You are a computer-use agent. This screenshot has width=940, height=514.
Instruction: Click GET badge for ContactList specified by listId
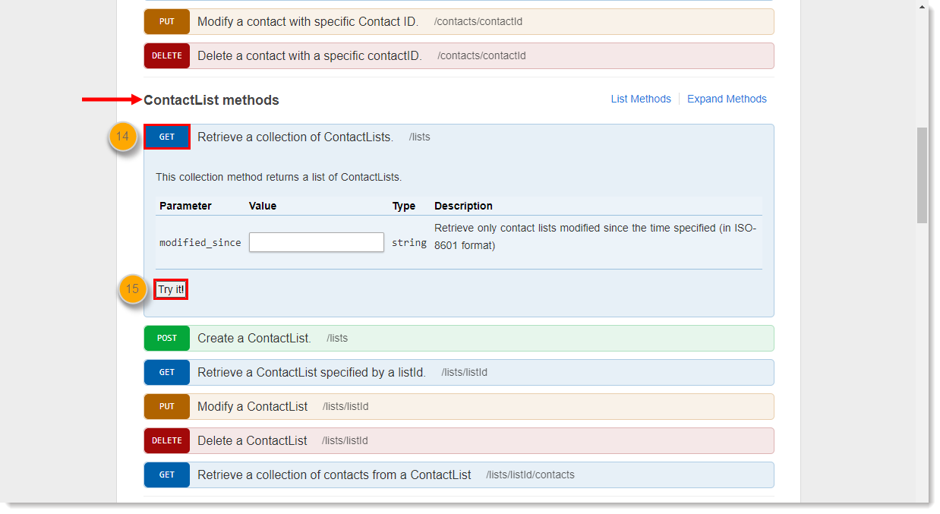(166, 372)
